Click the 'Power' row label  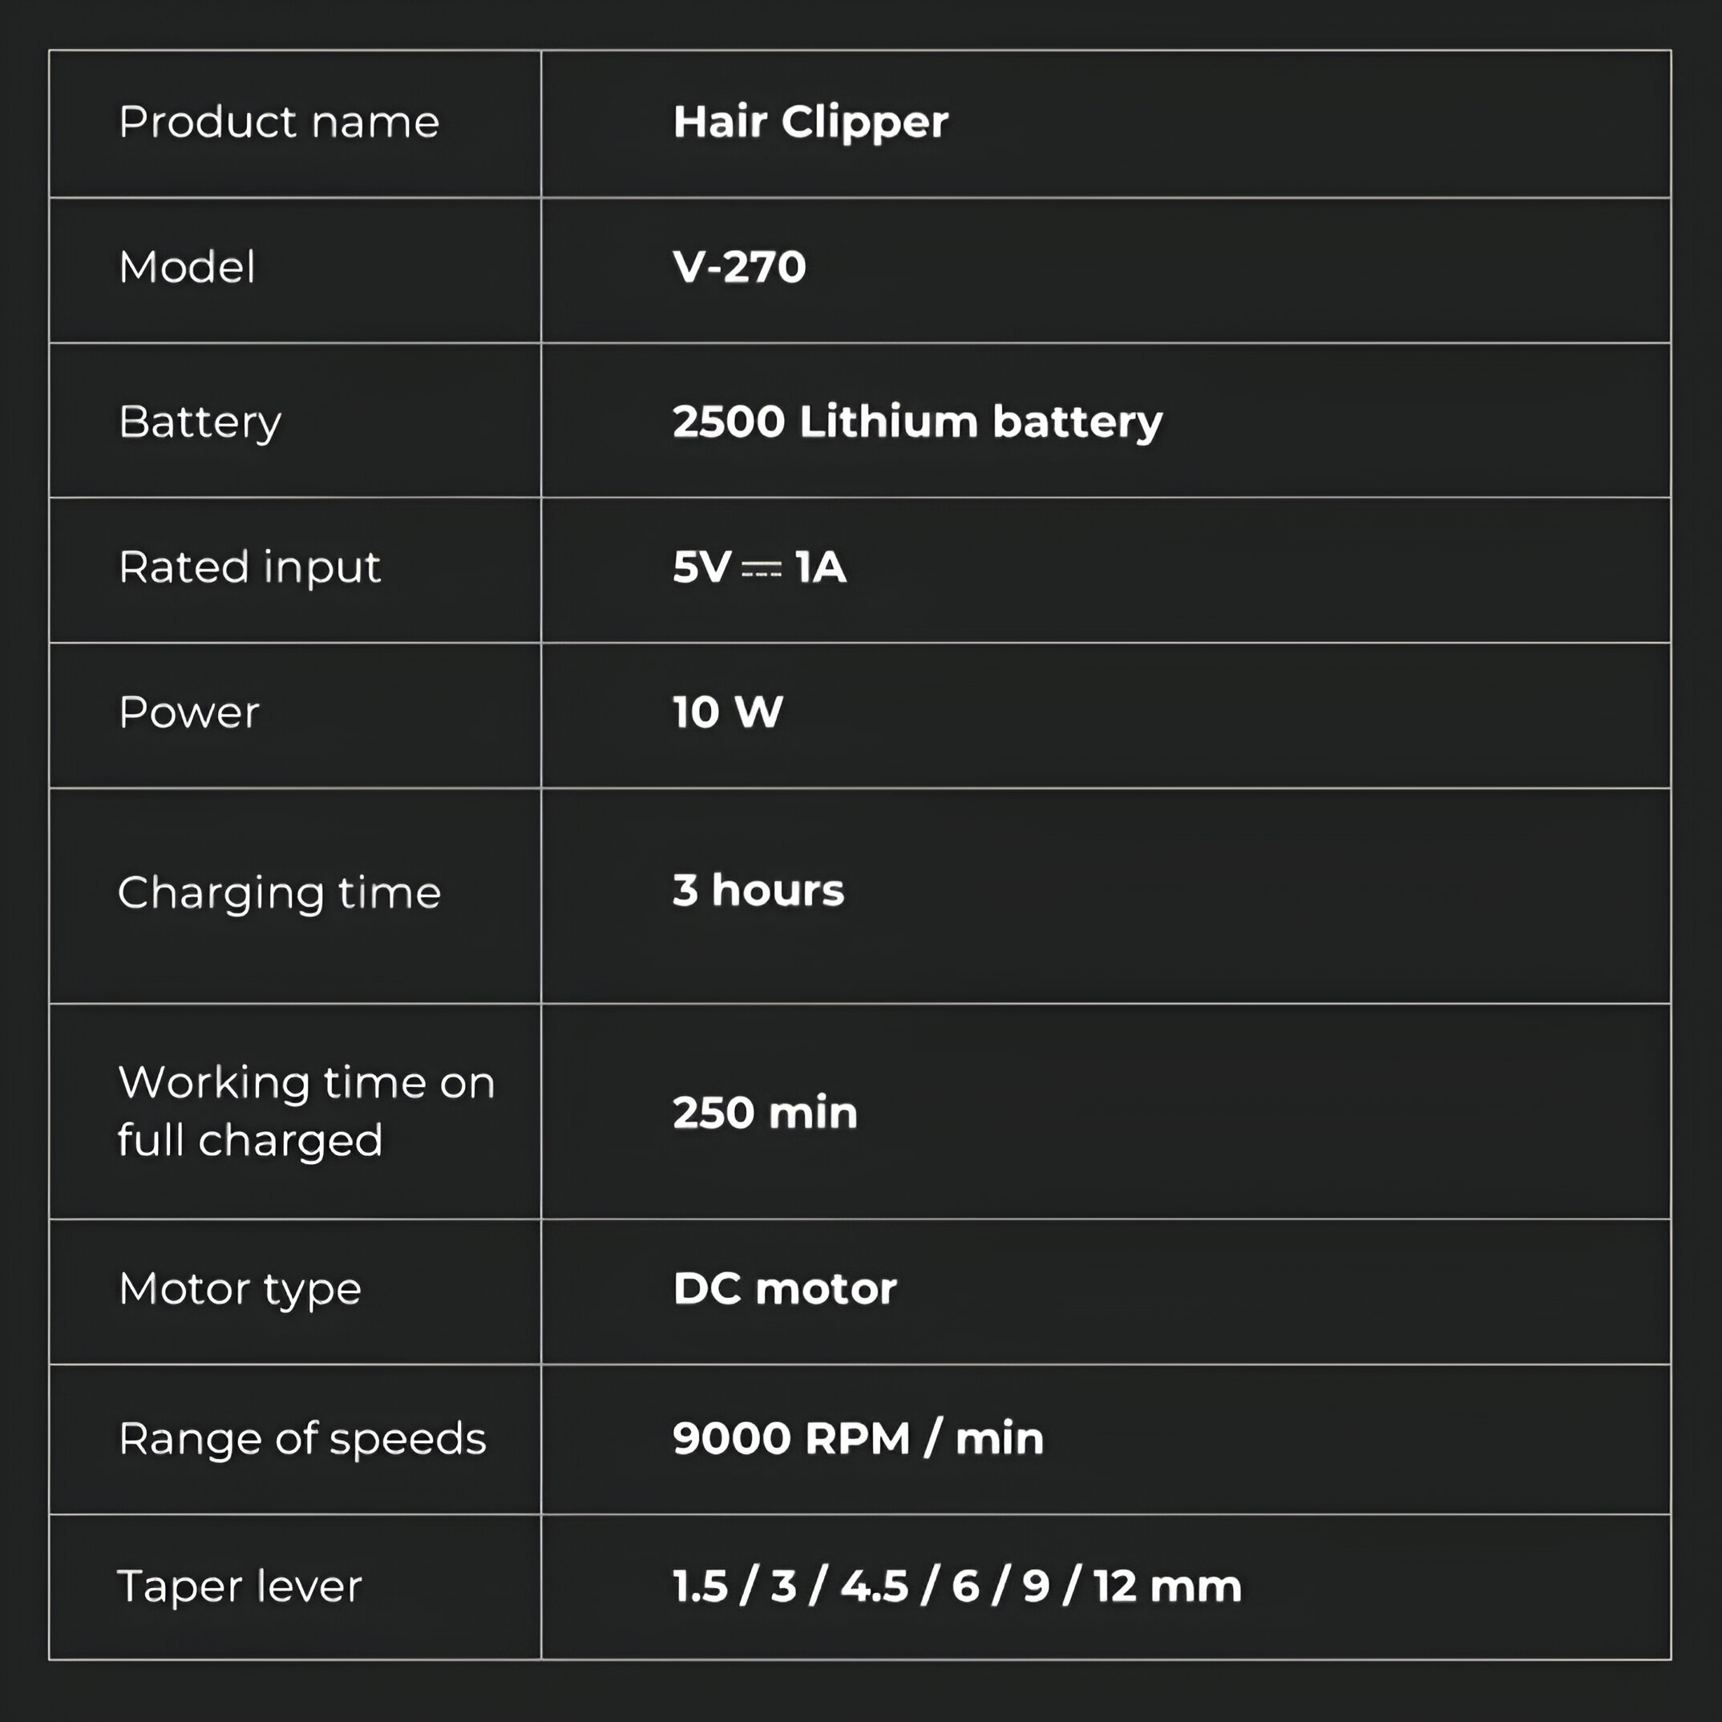tap(189, 713)
